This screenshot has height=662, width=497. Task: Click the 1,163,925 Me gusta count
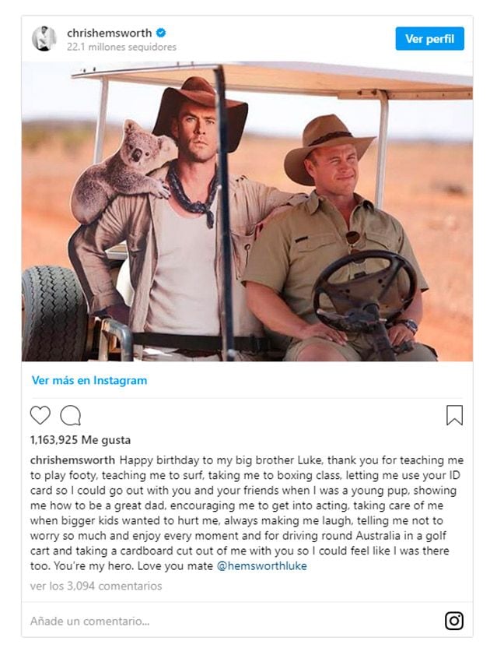coord(80,440)
